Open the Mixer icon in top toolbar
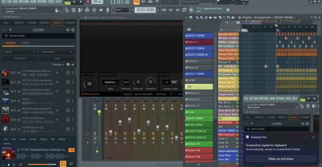The width and height of the screenshot is (322, 167). tap(94, 10)
